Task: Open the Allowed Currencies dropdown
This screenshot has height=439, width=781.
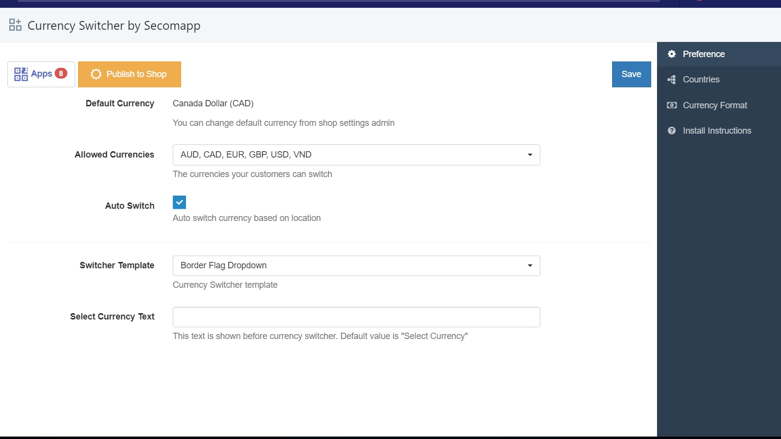Action: [x=356, y=155]
